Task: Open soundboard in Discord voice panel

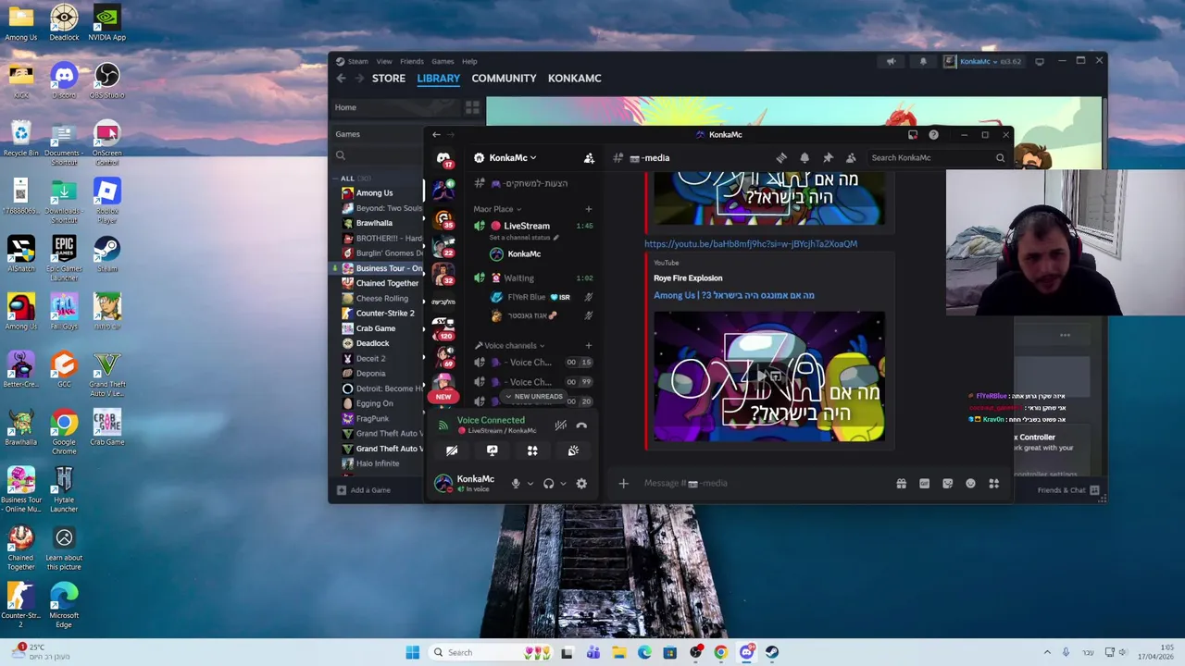Action: pos(573,450)
